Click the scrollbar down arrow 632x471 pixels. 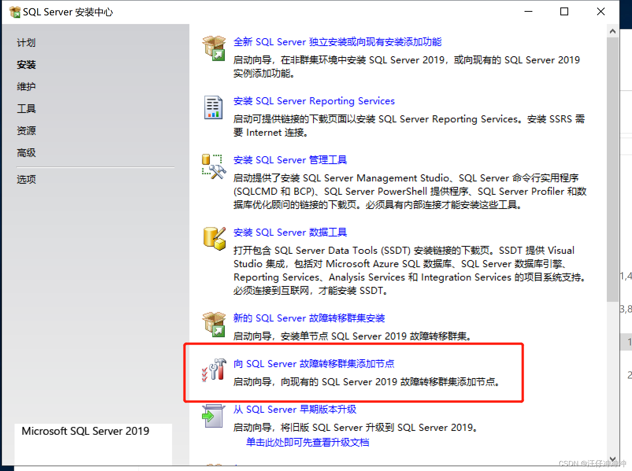click(613, 459)
